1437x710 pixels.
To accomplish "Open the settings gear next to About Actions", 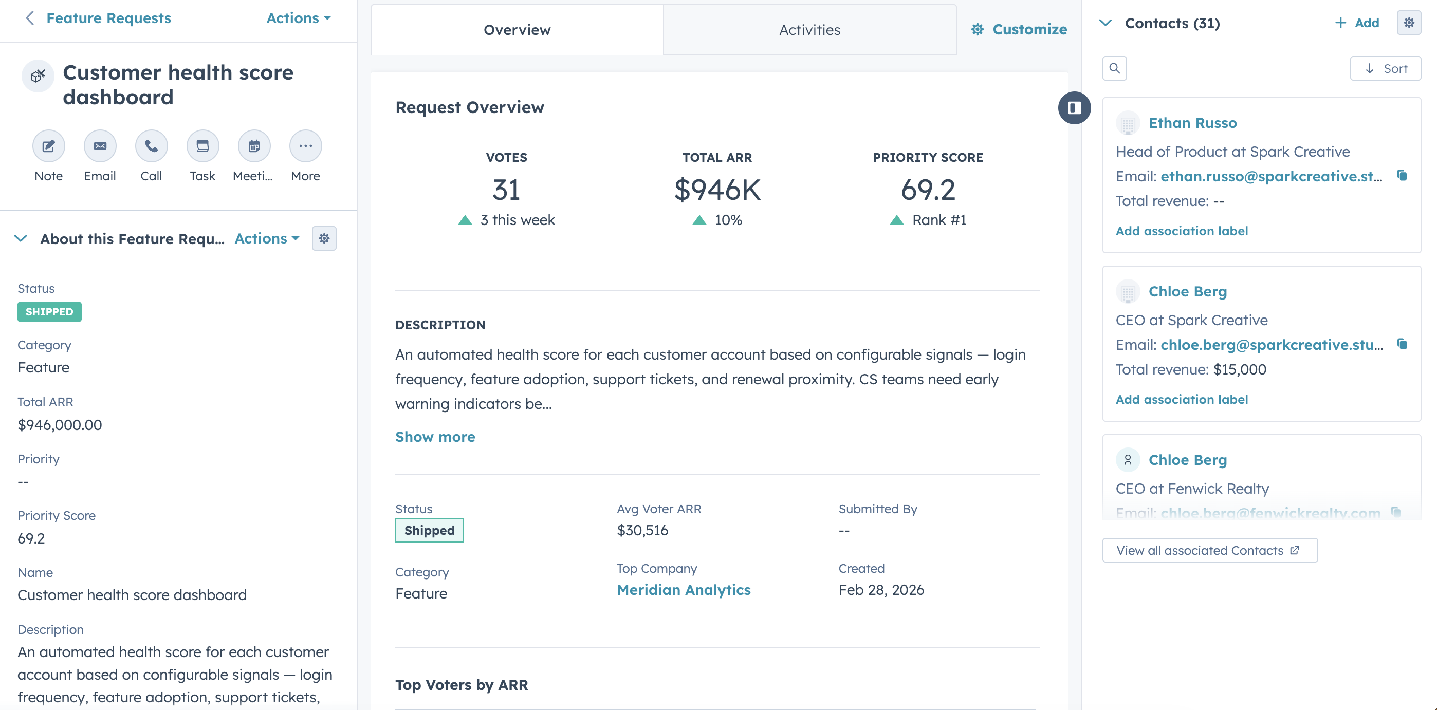I will tap(324, 238).
